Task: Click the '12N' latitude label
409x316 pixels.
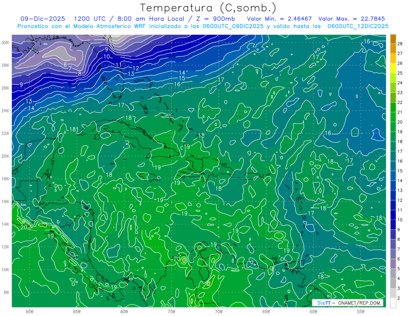Action: point(6,247)
